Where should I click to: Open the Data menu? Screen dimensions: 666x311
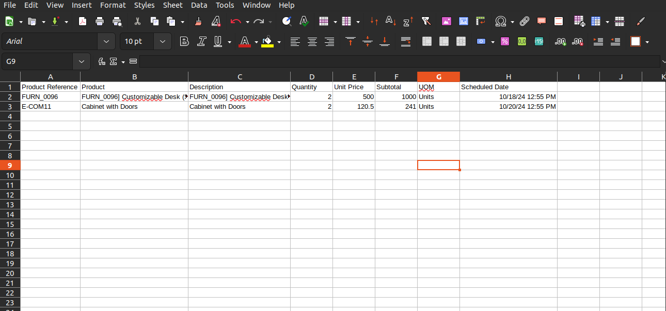pyautogui.click(x=199, y=5)
